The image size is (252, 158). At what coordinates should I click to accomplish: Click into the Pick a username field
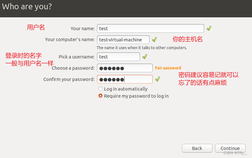click(118, 57)
